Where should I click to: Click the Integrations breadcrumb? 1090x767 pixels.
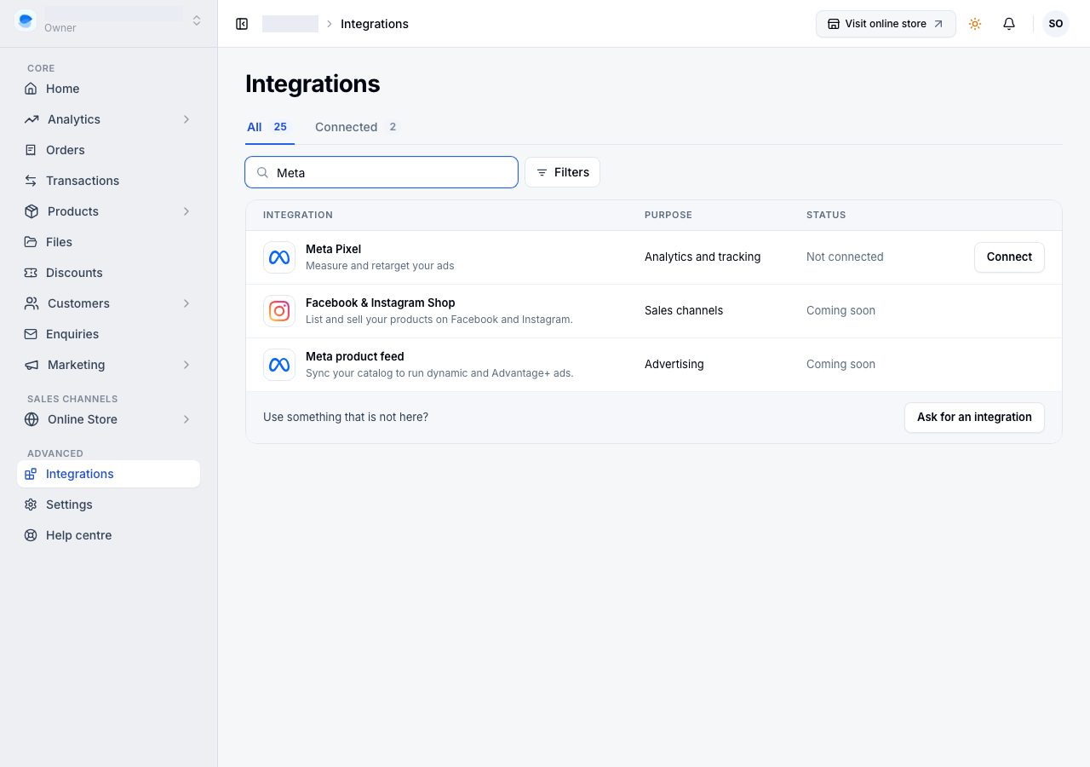point(375,24)
